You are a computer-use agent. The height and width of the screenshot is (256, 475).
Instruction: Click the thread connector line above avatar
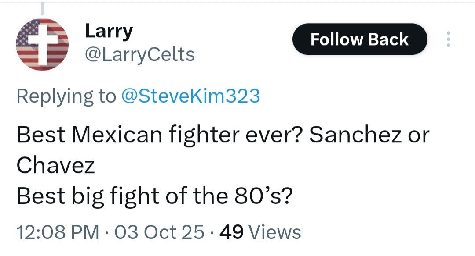coord(42,7)
